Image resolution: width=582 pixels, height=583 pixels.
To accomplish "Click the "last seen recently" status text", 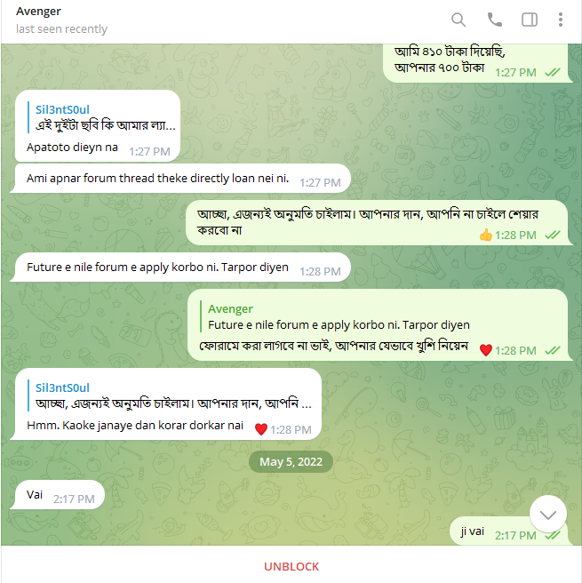I will tap(61, 29).
